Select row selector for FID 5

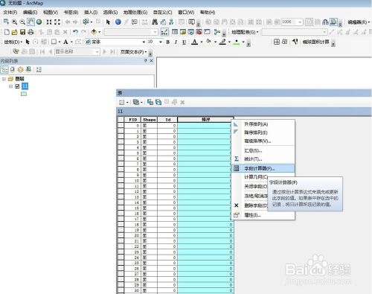click(121, 153)
